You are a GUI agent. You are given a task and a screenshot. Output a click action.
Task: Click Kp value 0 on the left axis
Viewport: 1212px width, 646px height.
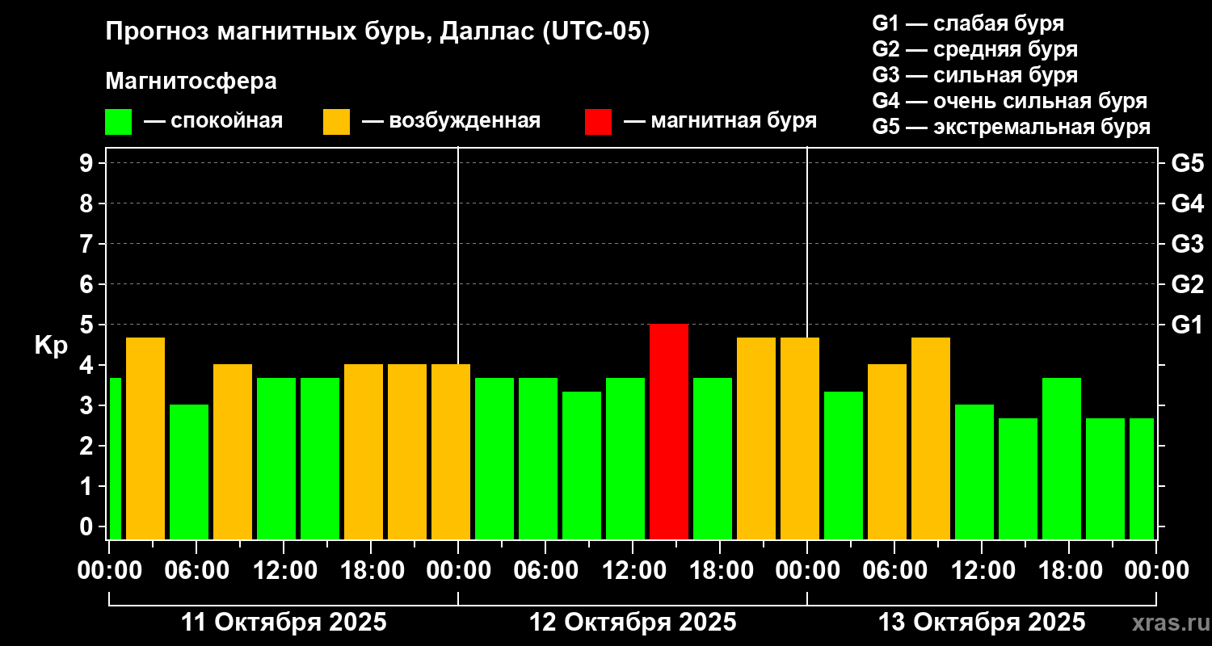tap(88, 526)
